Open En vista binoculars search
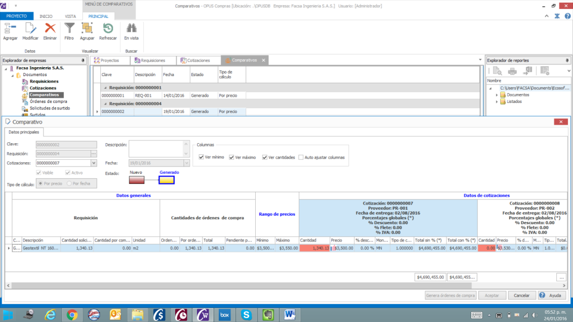Viewport: 573px width, 322px height. pos(131,29)
